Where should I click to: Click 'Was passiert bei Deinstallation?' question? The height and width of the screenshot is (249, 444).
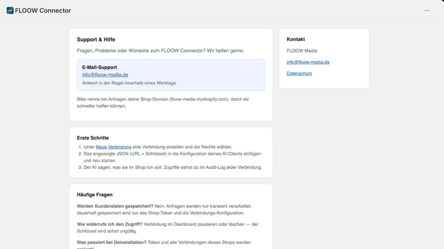tap(112, 242)
